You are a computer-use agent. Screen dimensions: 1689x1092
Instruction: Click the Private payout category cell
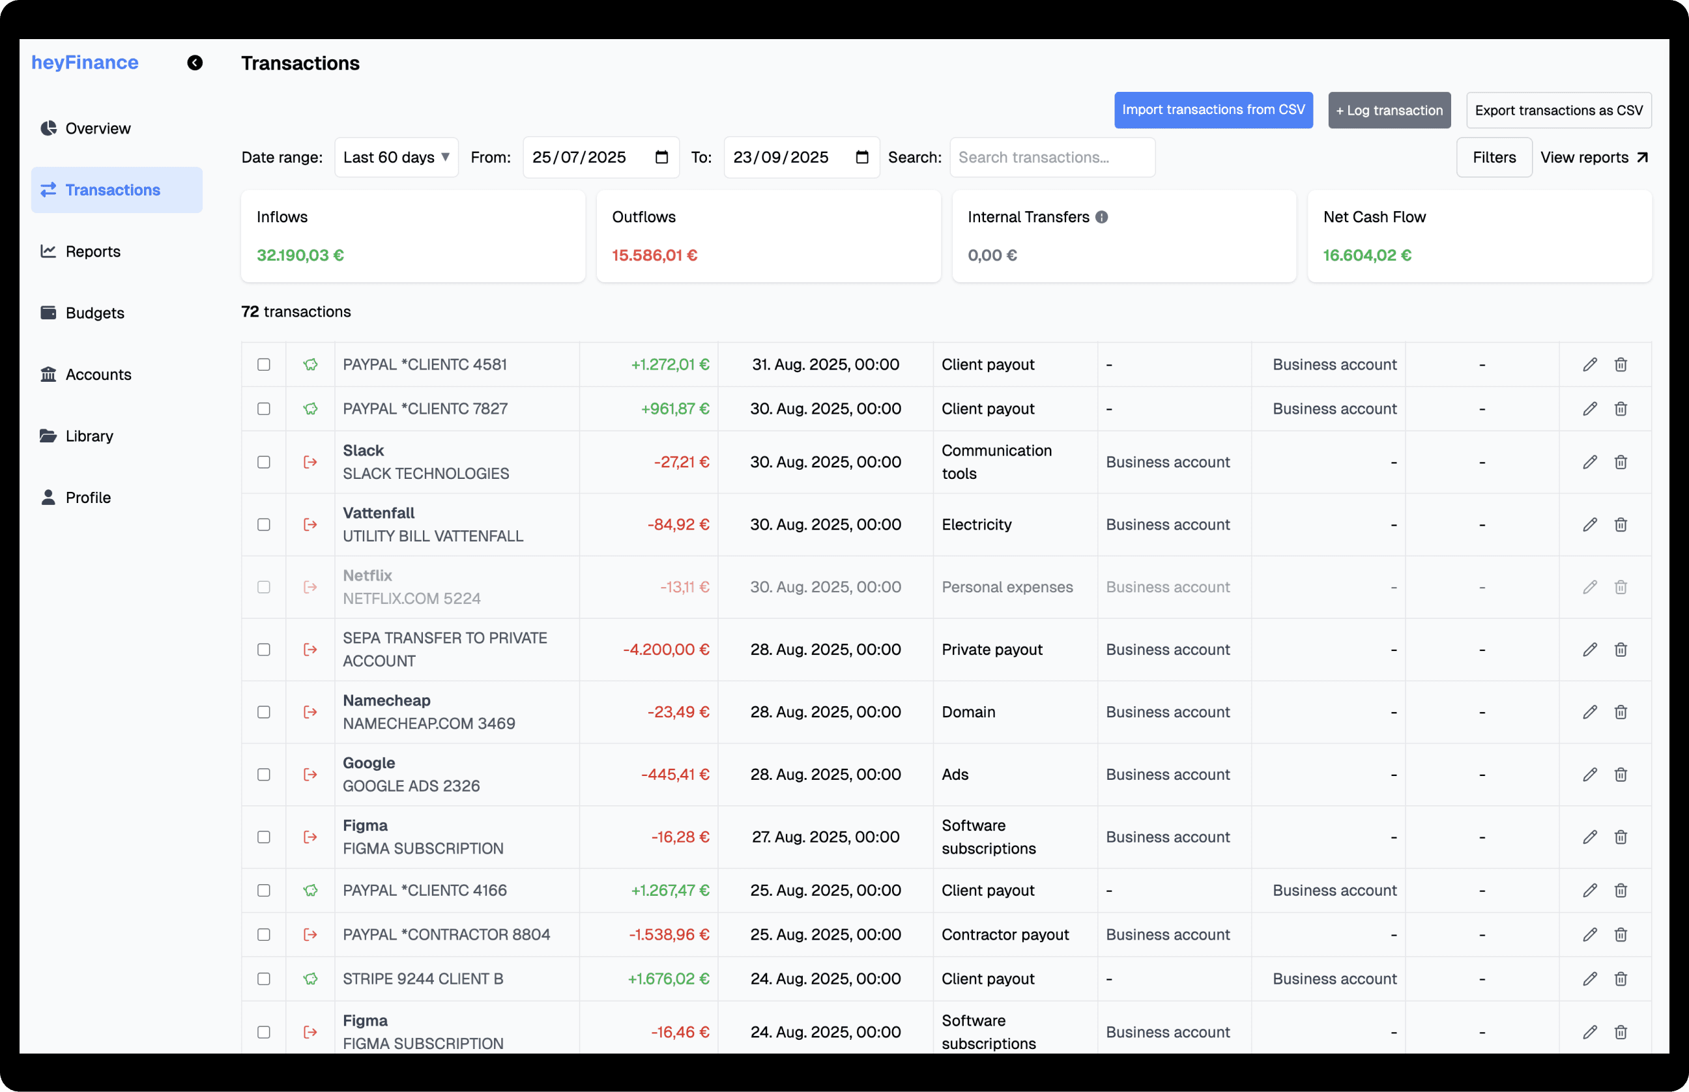tap(1015, 650)
